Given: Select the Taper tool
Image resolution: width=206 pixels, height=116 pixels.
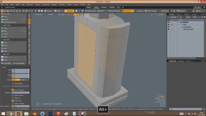Looking at the screenshot, I should [x=14, y=48].
